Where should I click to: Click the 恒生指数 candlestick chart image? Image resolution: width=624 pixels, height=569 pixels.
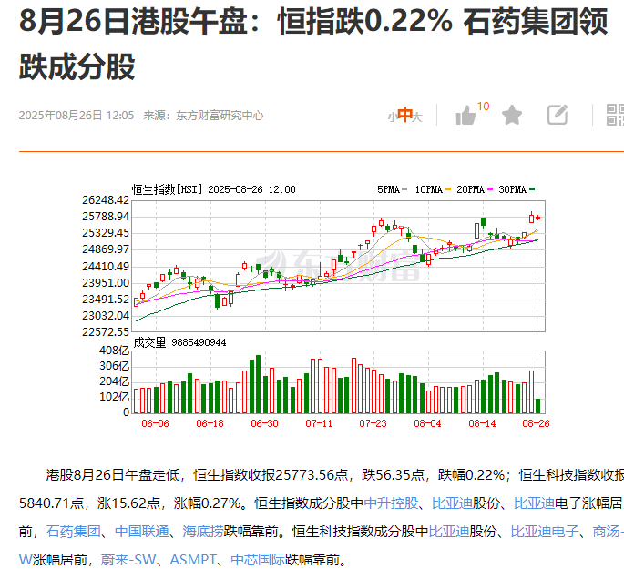pos(314,305)
